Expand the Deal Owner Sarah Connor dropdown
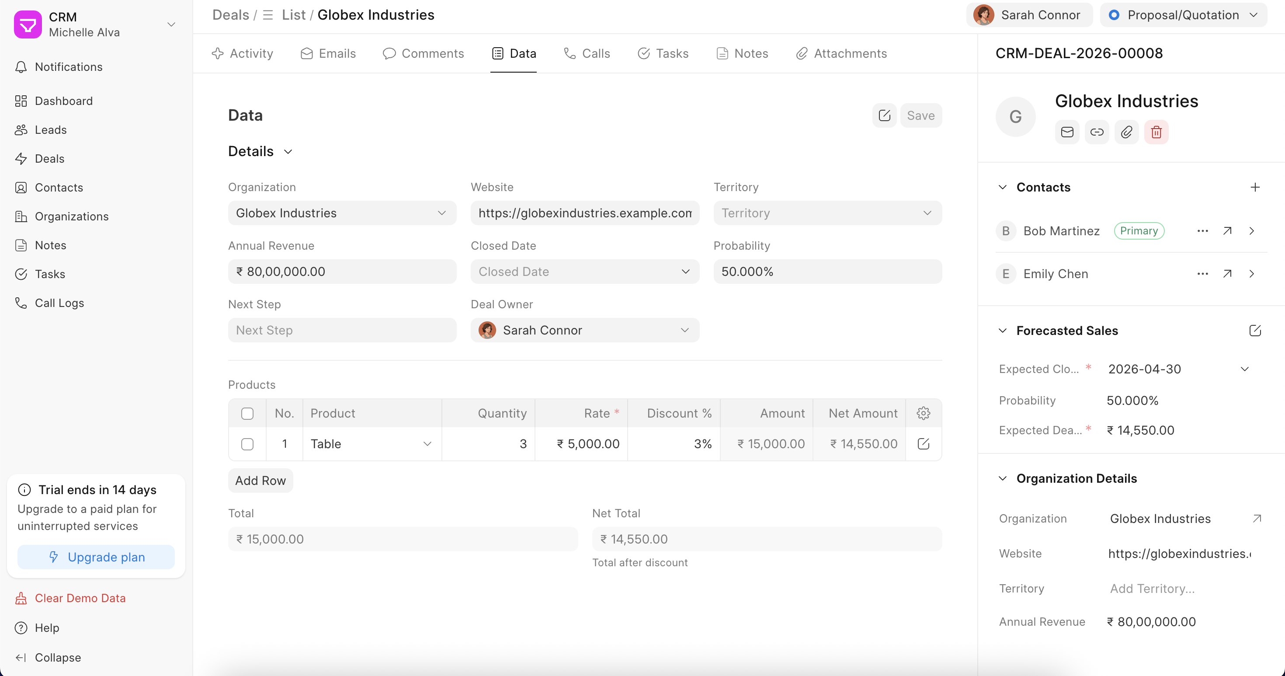The width and height of the screenshot is (1285, 676). [x=585, y=330]
